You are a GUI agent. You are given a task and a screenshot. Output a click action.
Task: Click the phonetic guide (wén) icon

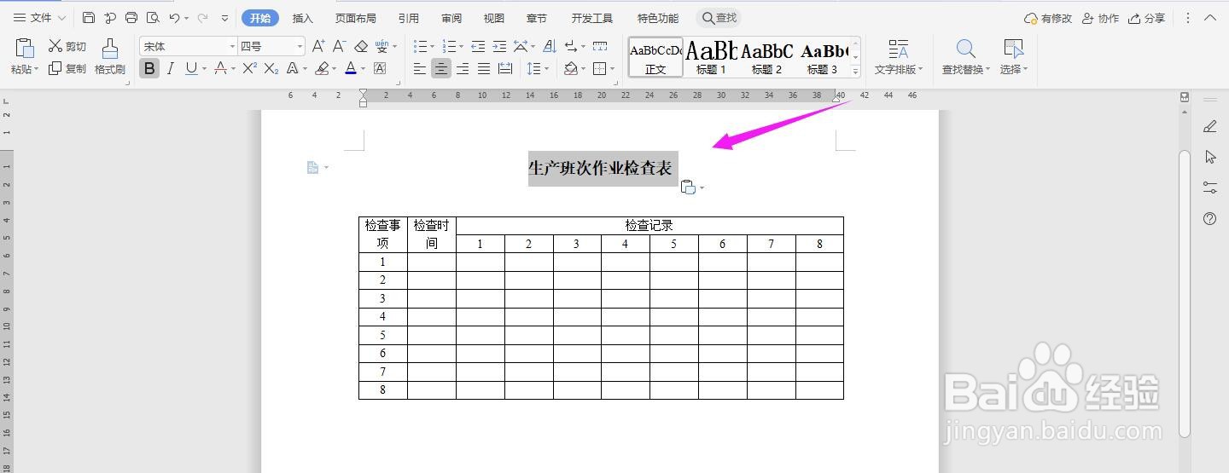click(382, 46)
